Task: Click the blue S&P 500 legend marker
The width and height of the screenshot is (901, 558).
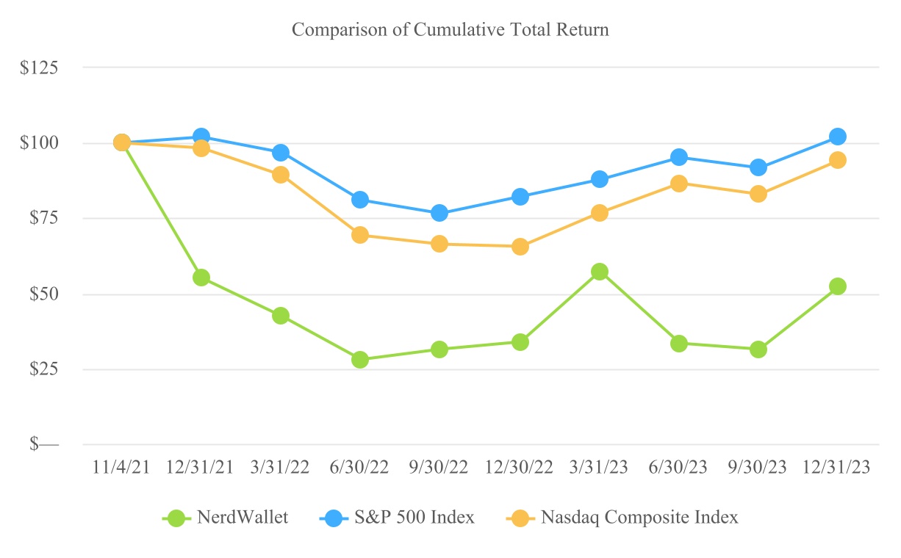Action: tap(333, 518)
